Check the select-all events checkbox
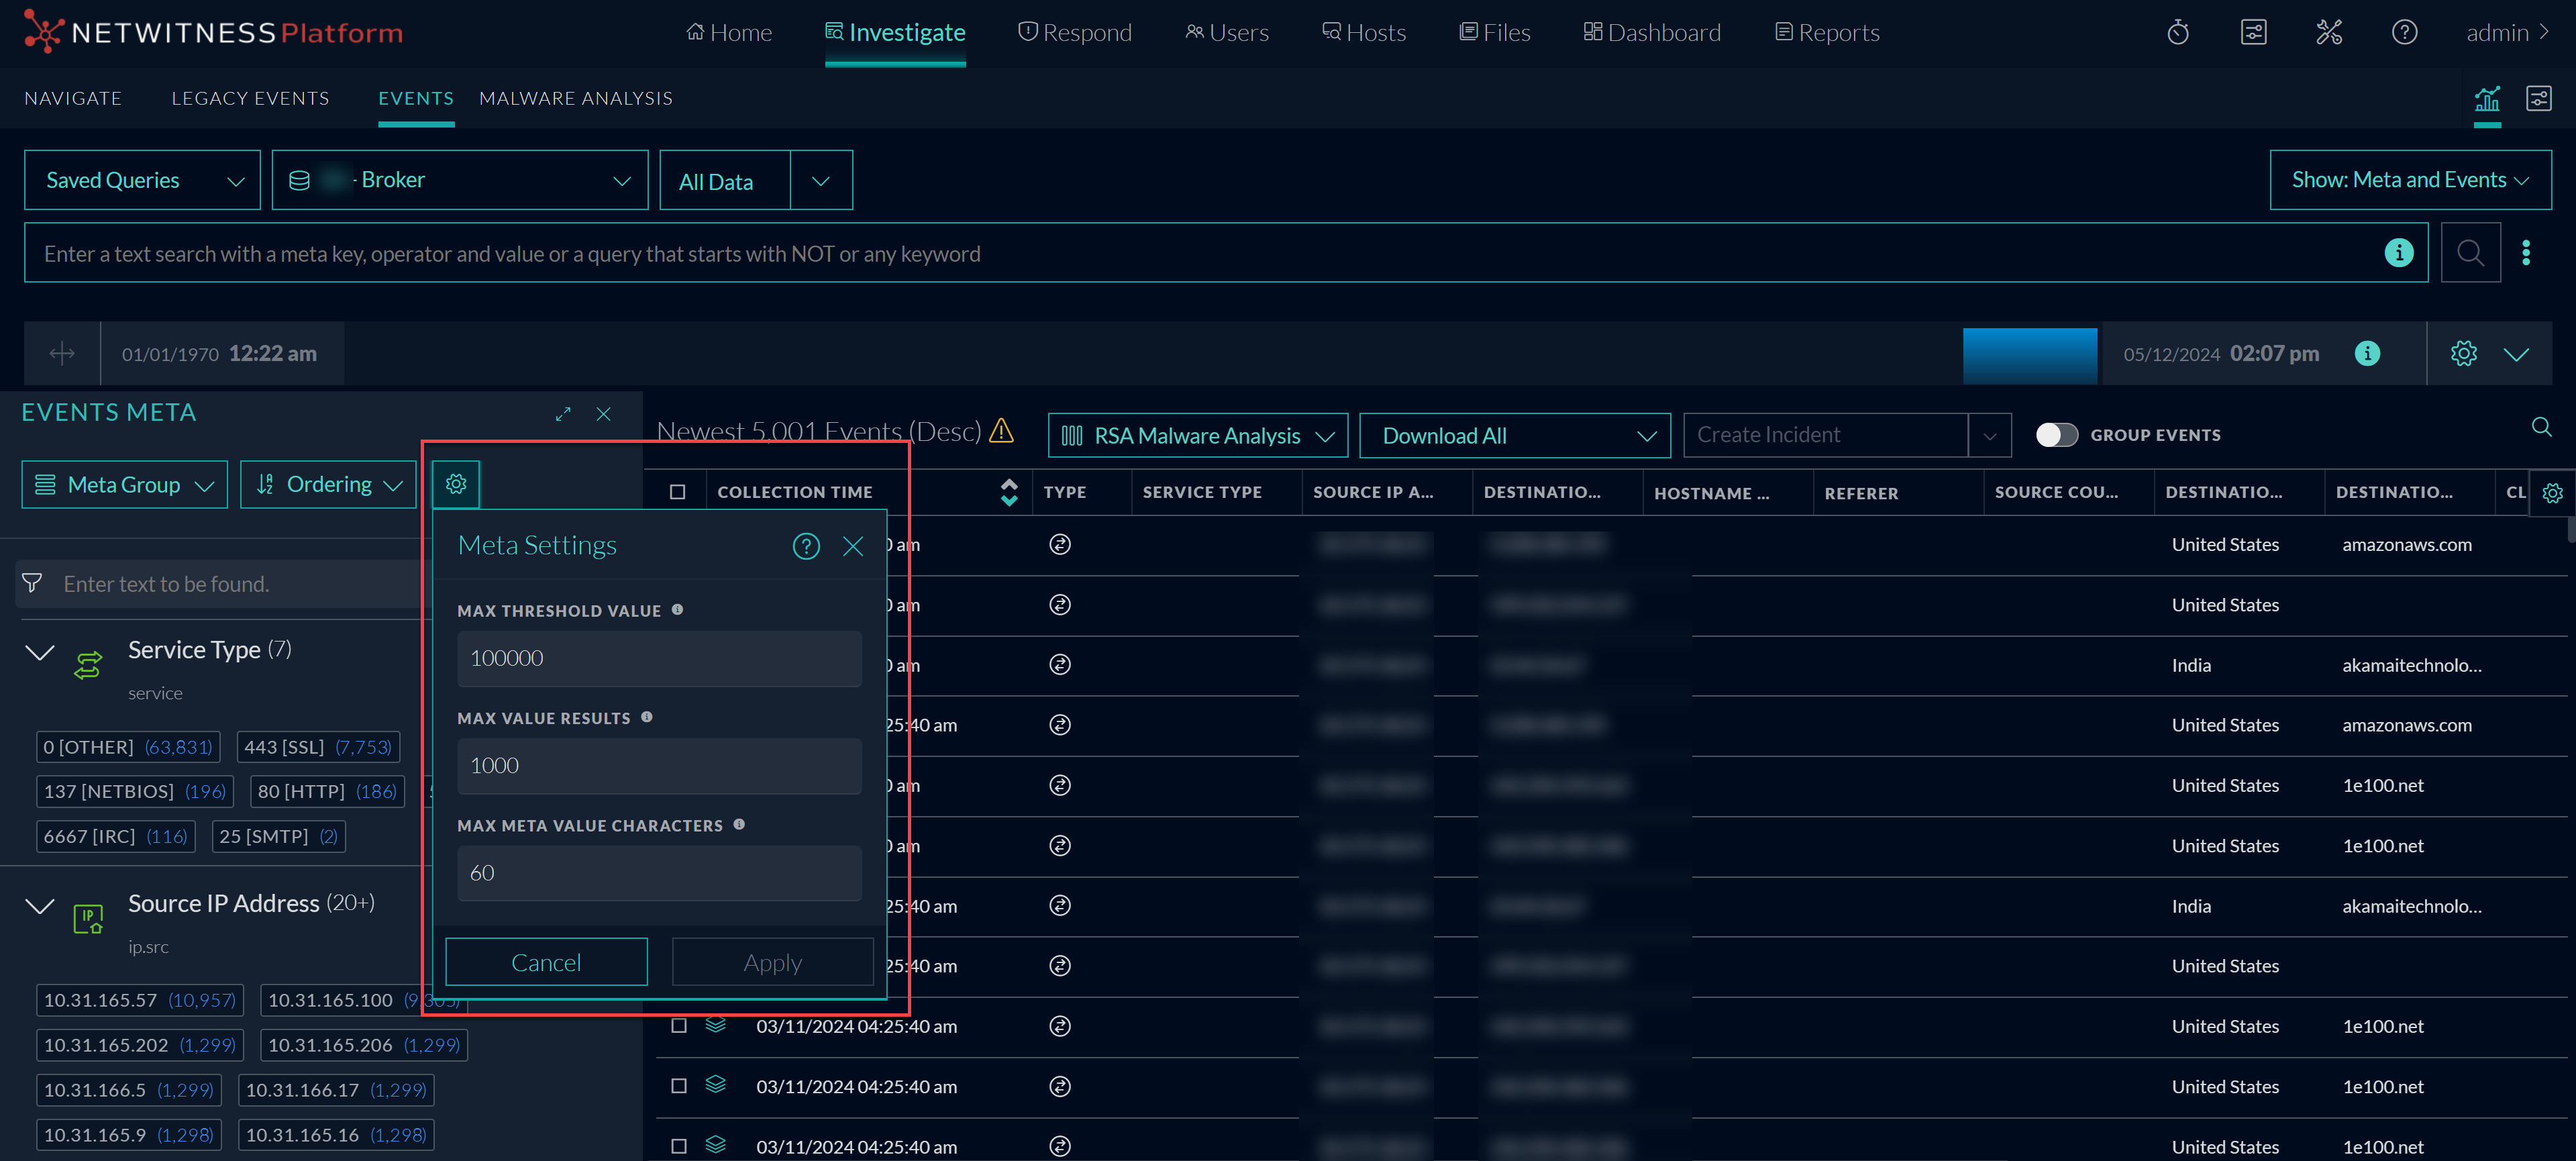This screenshot has height=1161, width=2576. coord(678,492)
